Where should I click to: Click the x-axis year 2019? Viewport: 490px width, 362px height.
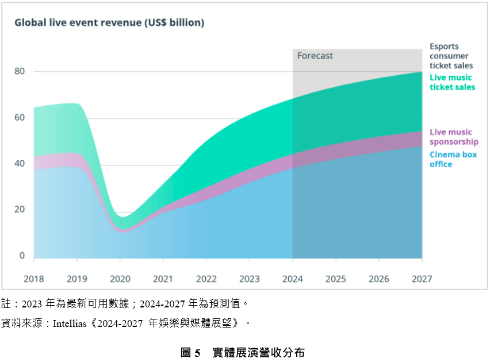click(x=77, y=279)
